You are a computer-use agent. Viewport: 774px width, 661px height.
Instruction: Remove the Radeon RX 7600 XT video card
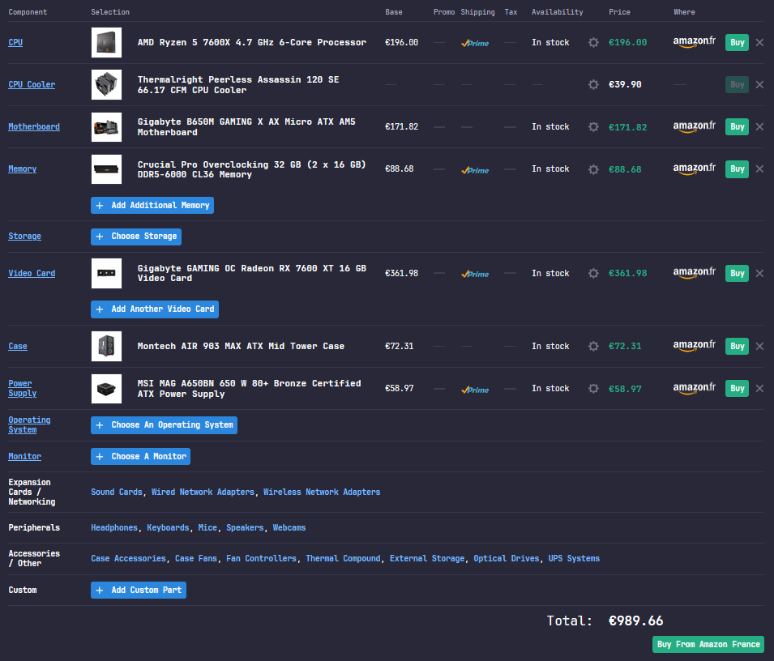pyautogui.click(x=759, y=273)
